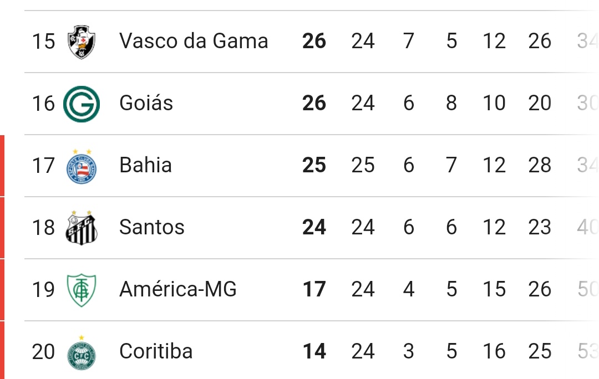Click the Santos club crest
The width and height of the screenshot is (599, 379).
click(x=82, y=227)
